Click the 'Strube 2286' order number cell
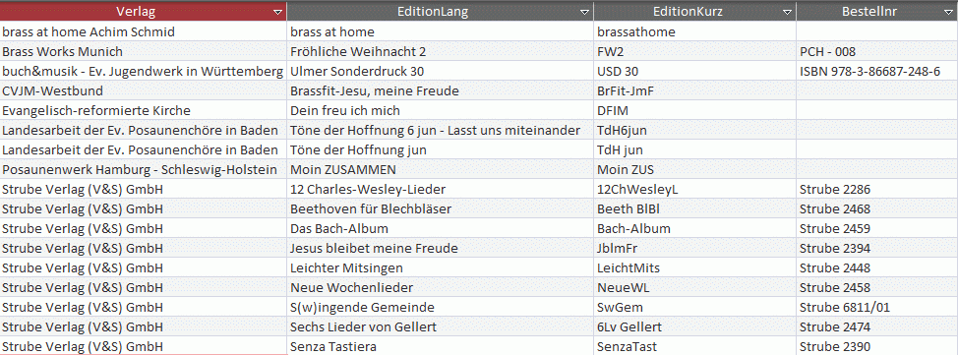 (876, 190)
